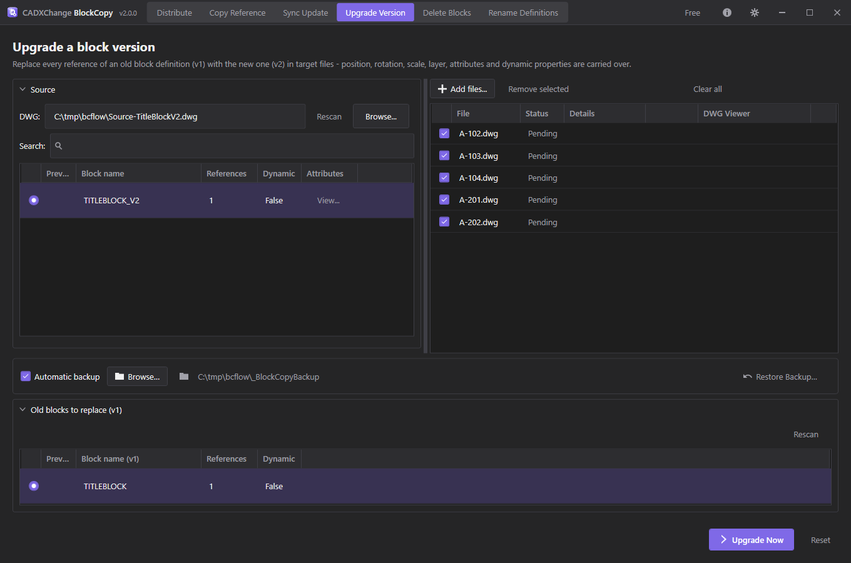The width and height of the screenshot is (851, 563).
Task: Open the info icon in title bar
Action: point(727,13)
